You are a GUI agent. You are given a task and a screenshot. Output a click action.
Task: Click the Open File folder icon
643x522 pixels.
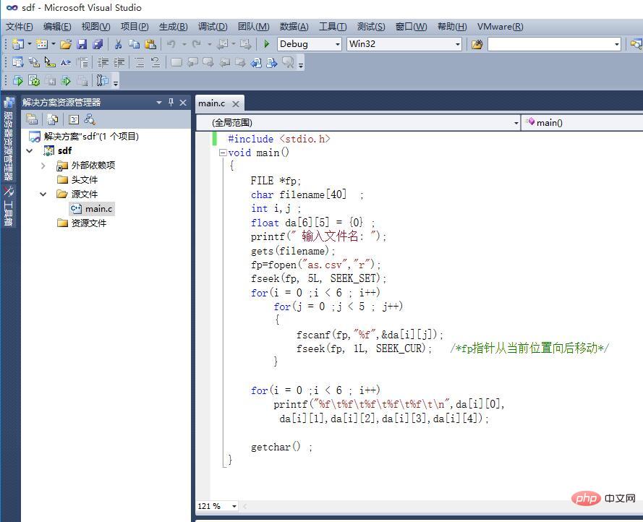[x=66, y=44]
